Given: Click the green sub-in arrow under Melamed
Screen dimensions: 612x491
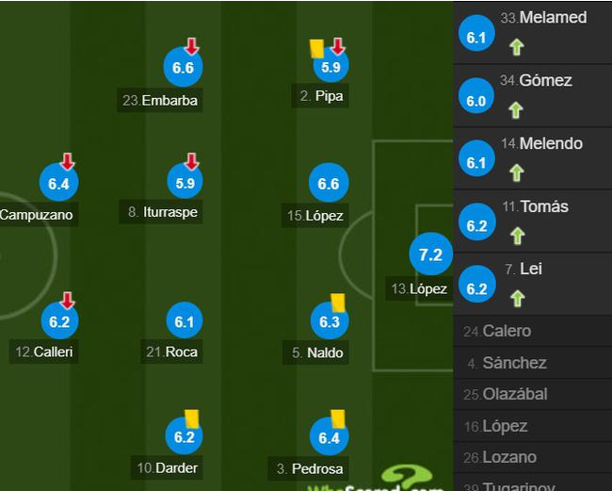Looking at the screenshot, I should [x=516, y=48].
